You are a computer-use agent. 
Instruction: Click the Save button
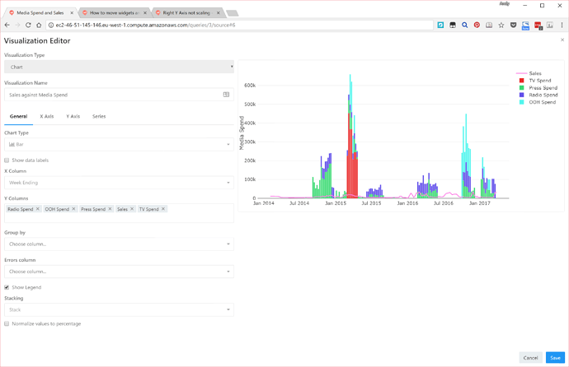click(555, 358)
